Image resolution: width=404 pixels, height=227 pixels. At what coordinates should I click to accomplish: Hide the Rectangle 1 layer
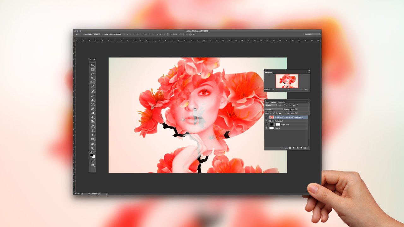pos(266,121)
